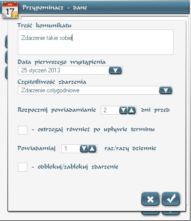The image size is (191, 221).
Task: Cancel the dialog with the X button
Action: 150,199
